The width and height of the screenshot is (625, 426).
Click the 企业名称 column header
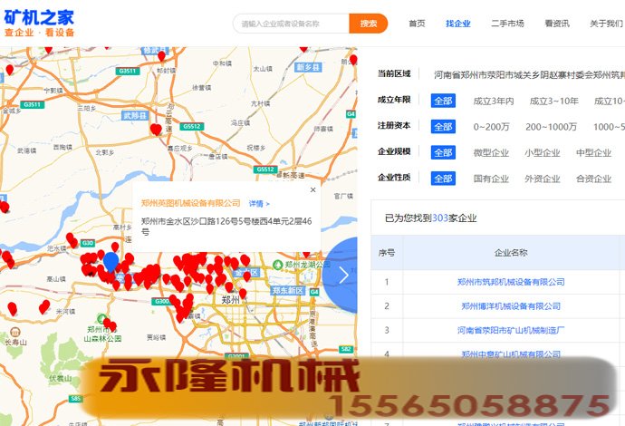pos(511,253)
